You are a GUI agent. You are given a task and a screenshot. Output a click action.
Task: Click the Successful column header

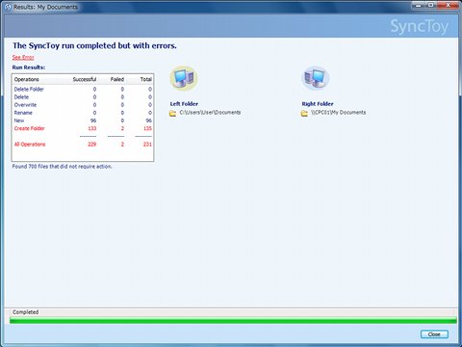85,79
